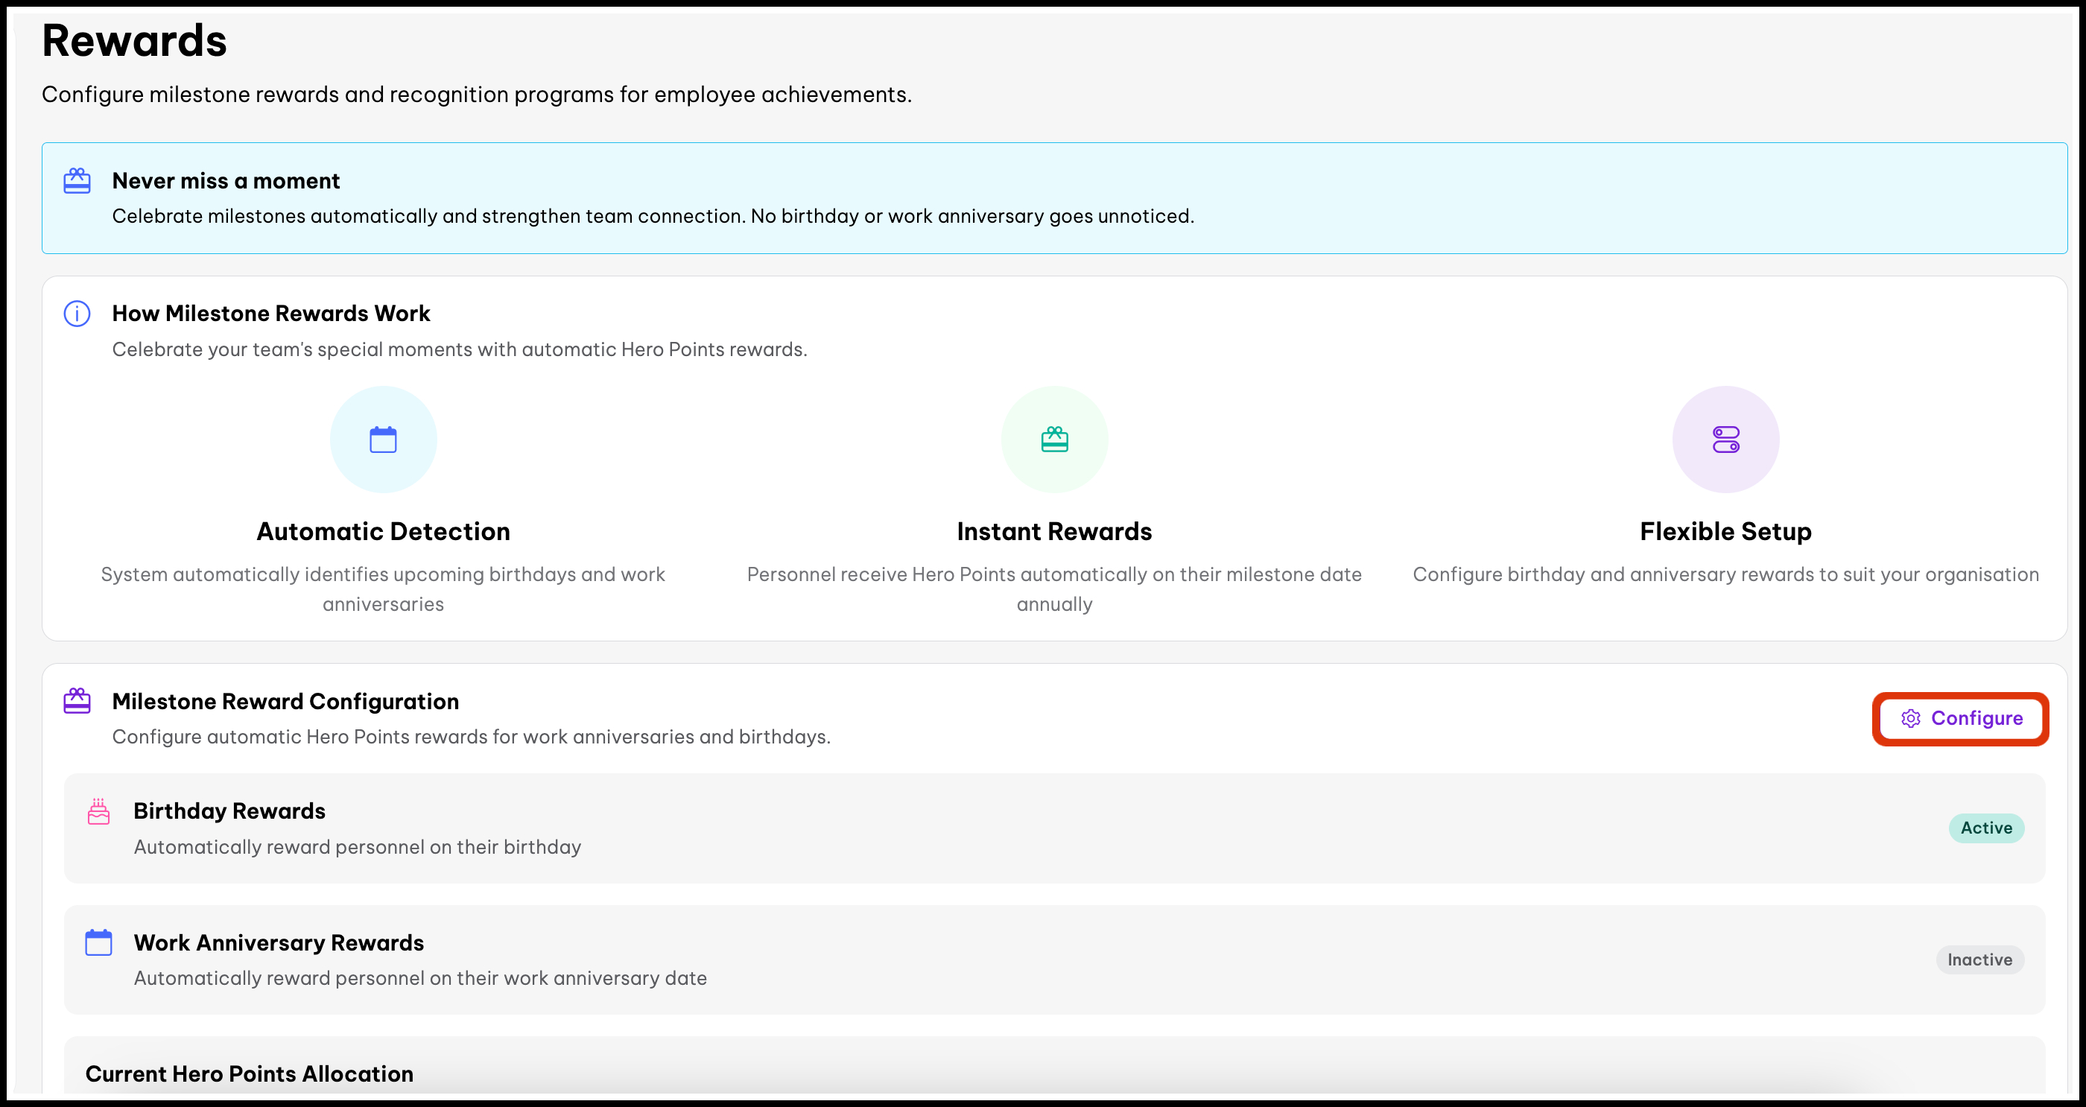Click the info icon beside How Milestone Rewards Work
This screenshot has width=2086, height=1107.
77,314
